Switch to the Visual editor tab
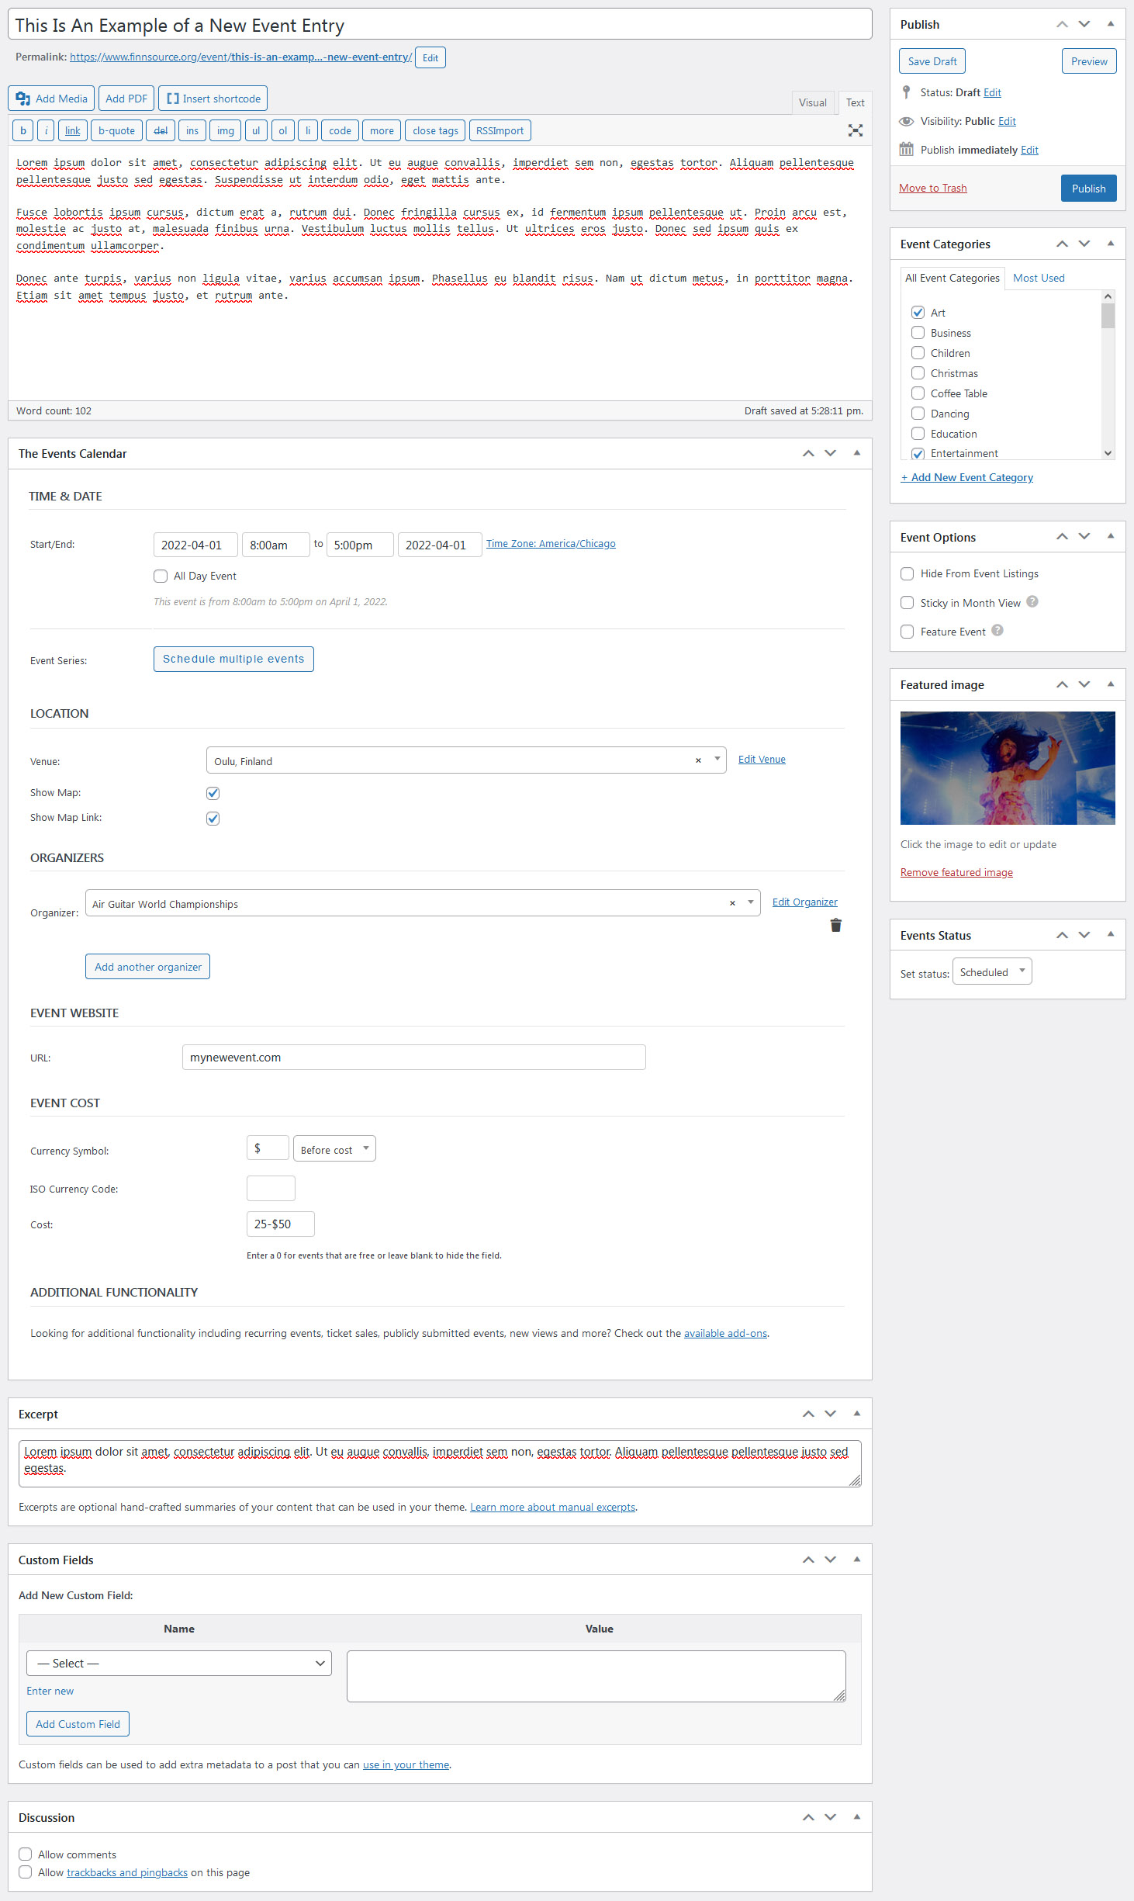This screenshot has width=1134, height=1901. coord(812,102)
